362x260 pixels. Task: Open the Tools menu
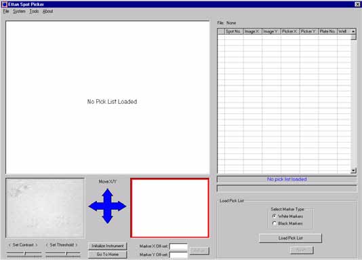pos(34,12)
